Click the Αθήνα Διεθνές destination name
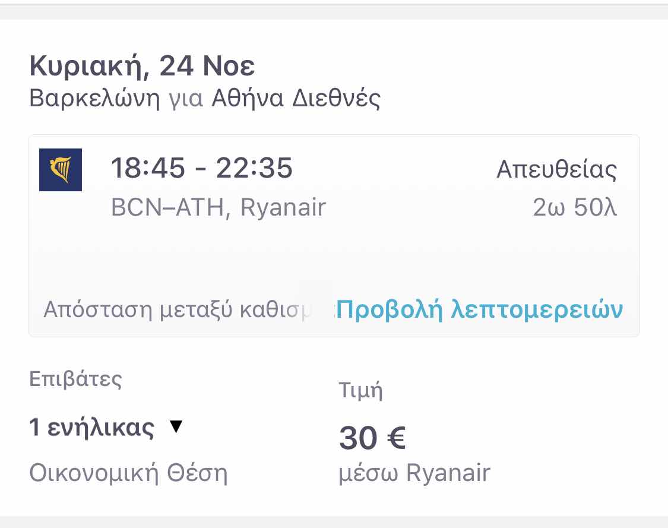 (x=296, y=99)
